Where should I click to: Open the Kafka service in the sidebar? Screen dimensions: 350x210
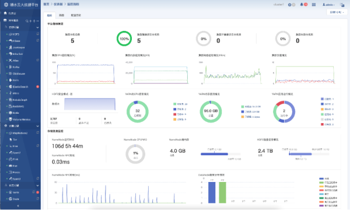tap(16, 67)
